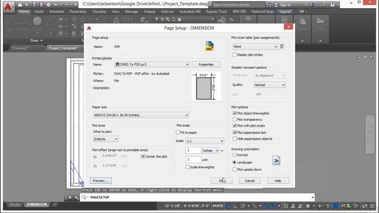Click the Plot printer icon in quick access toolbar
The image size is (379, 213).
(49, 5)
